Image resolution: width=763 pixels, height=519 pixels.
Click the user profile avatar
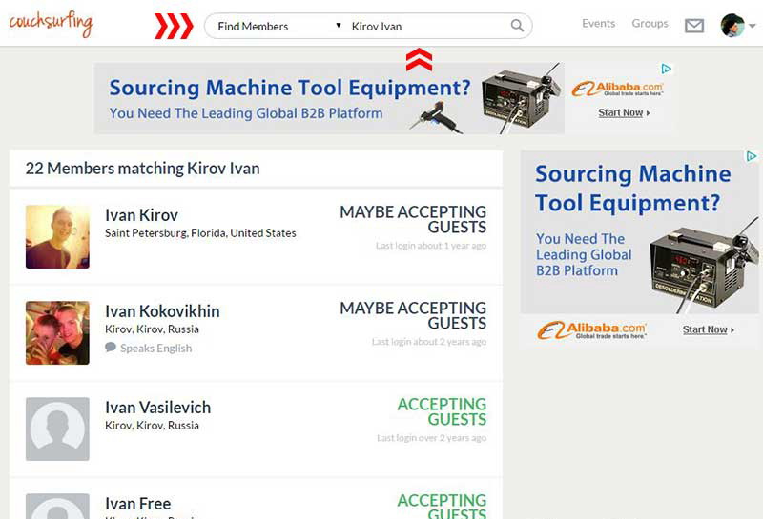click(x=732, y=26)
